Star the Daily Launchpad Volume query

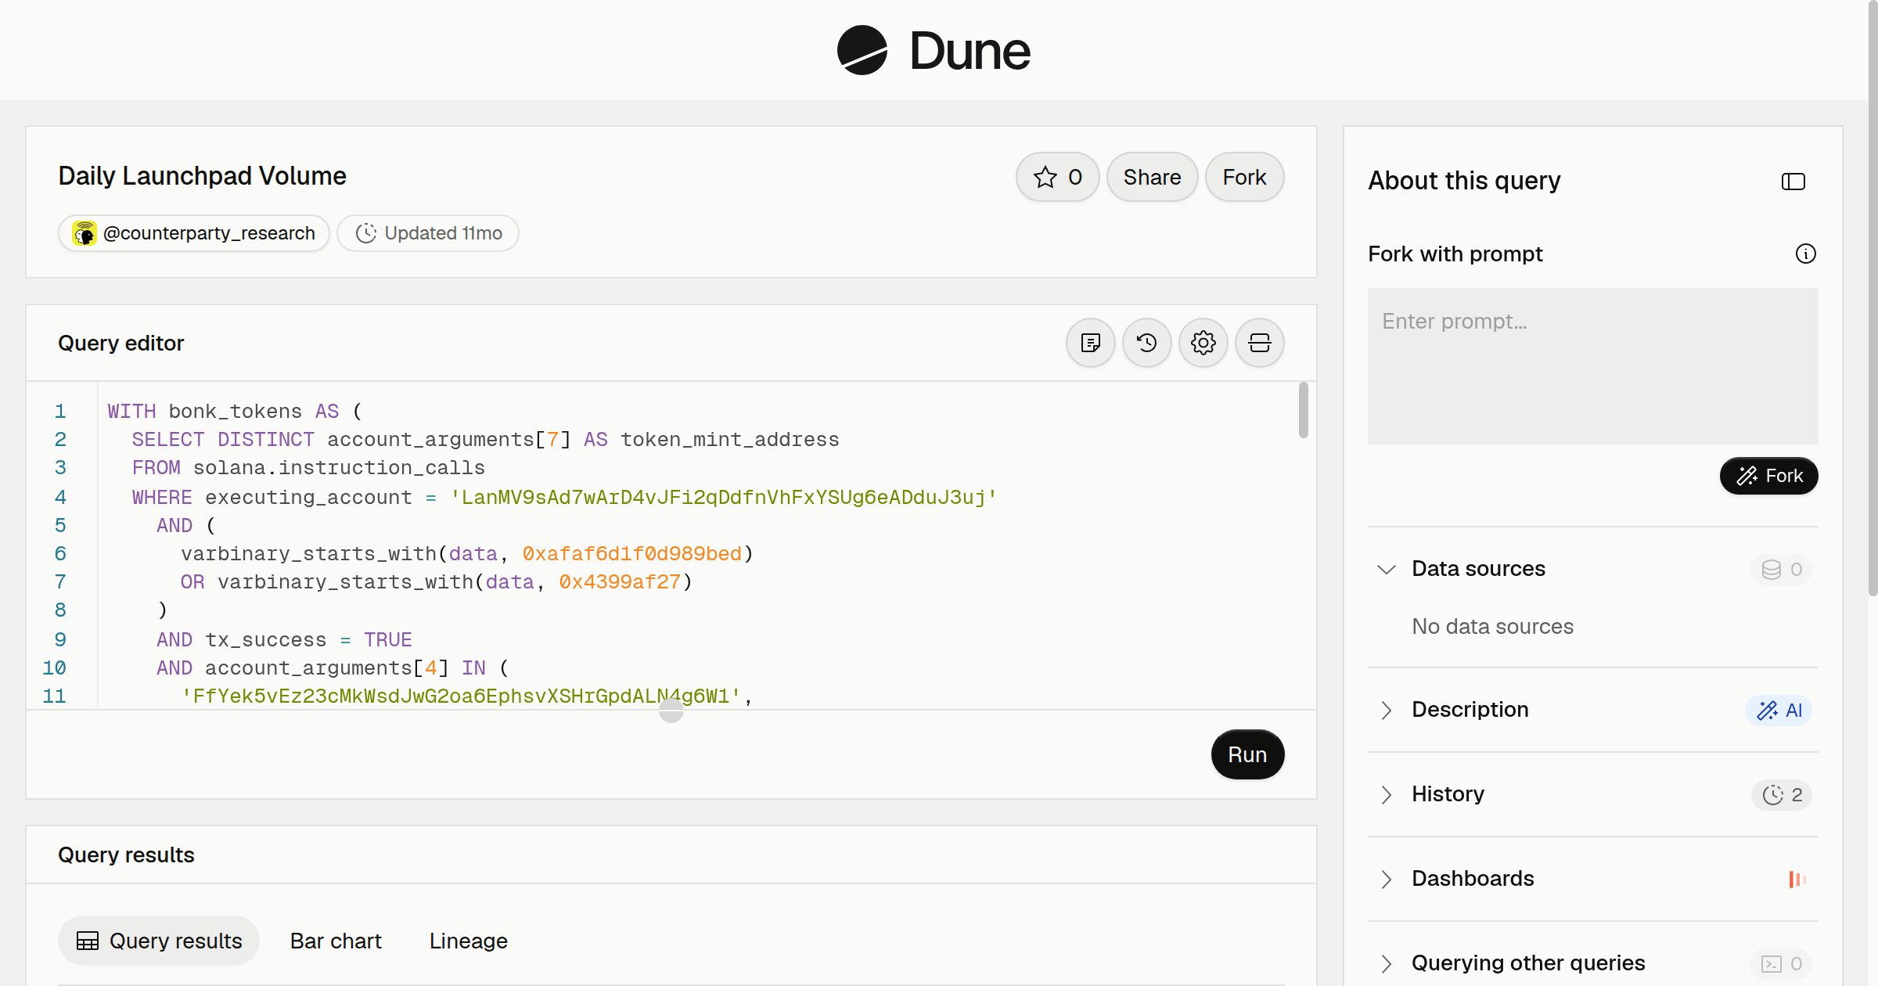point(1057,177)
